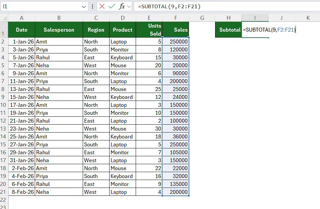This screenshot has width=320, height=209.
Task: Select Keyboard in the 15-Jan-26 row
Action: point(123,97)
